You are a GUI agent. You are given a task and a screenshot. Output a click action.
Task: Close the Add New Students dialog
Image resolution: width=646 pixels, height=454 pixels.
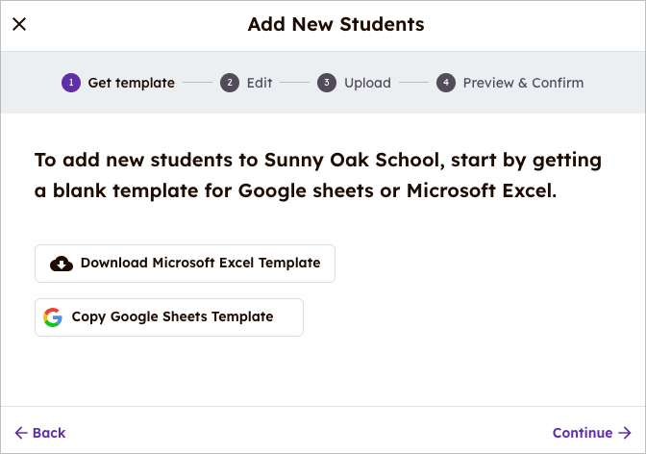click(x=19, y=24)
